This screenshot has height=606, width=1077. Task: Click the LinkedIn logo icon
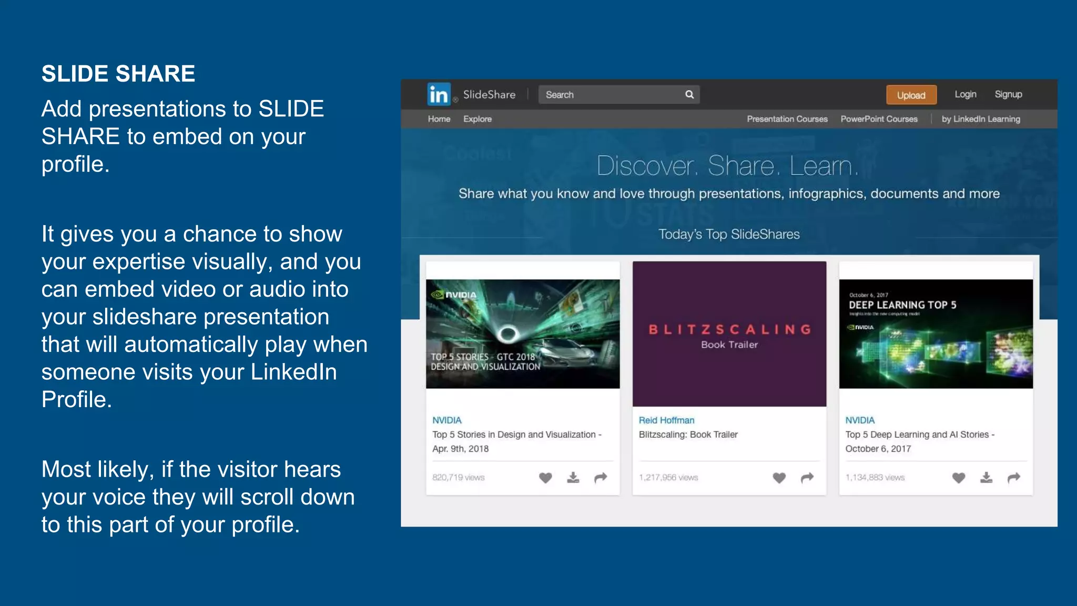click(439, 94)
